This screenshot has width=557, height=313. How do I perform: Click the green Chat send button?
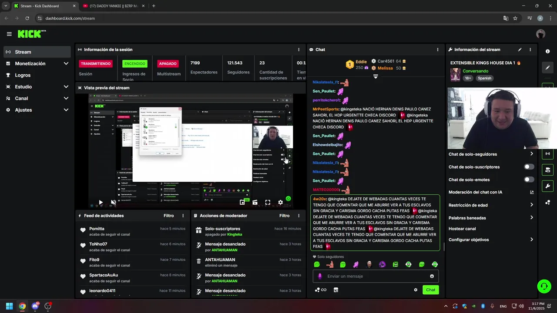(430, 290)
